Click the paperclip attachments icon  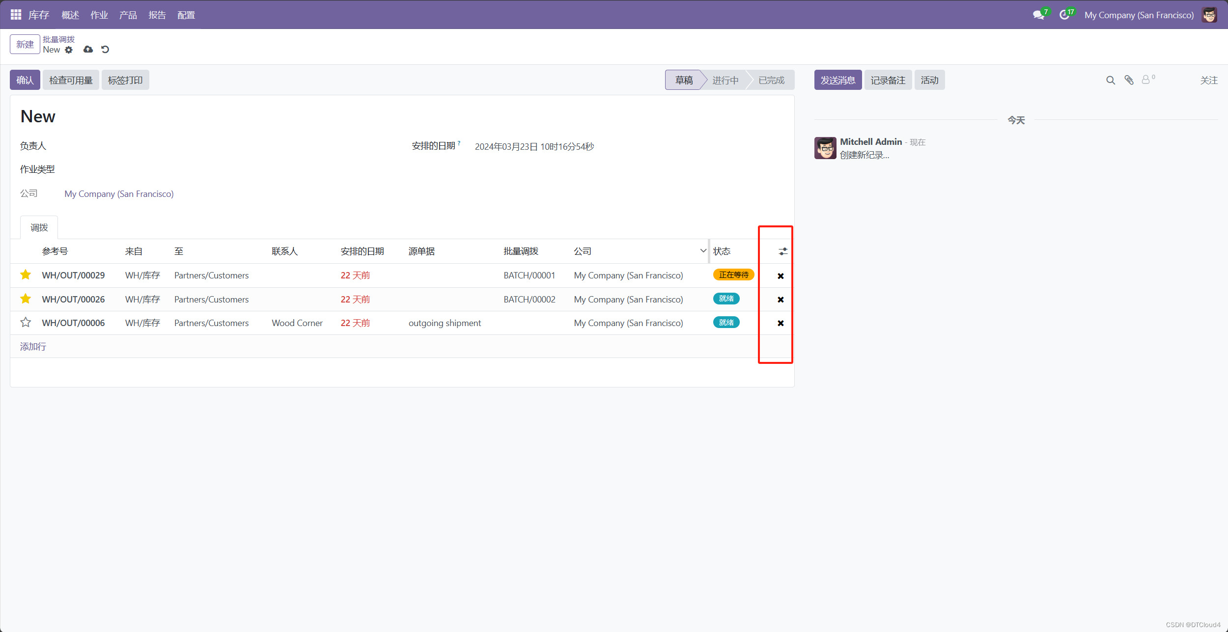(1129, 80)
